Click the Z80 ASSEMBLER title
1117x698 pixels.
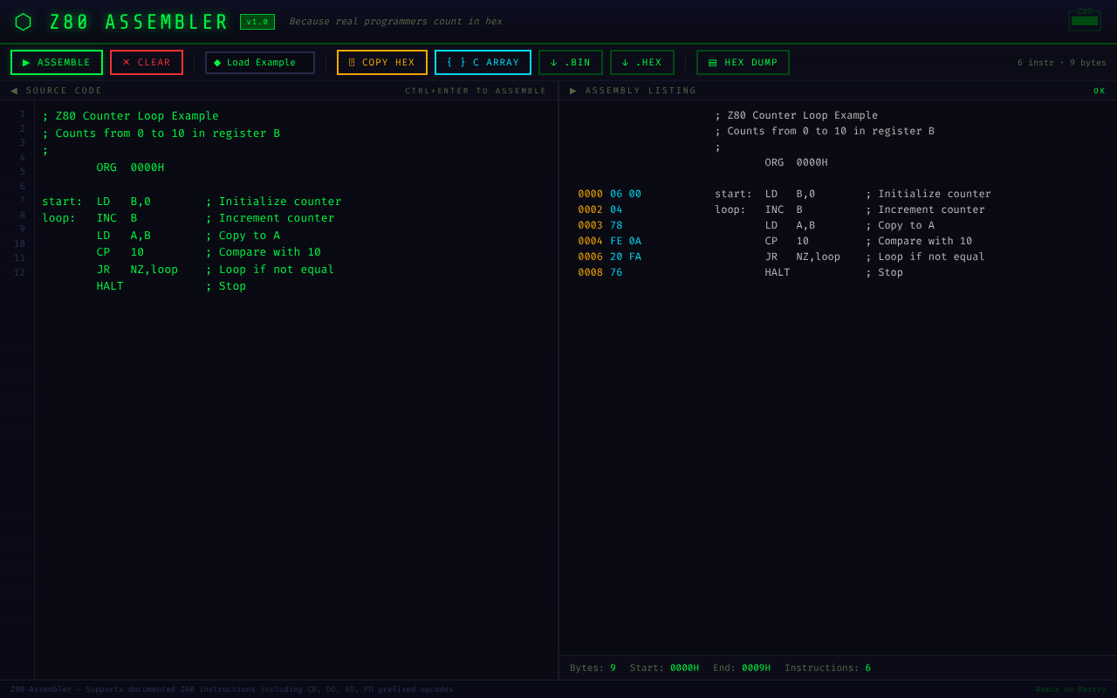[139, 22]
